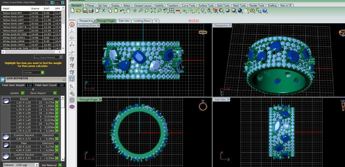
Task: Click the gem list scroll-down arrow
Action: point(63,159)
